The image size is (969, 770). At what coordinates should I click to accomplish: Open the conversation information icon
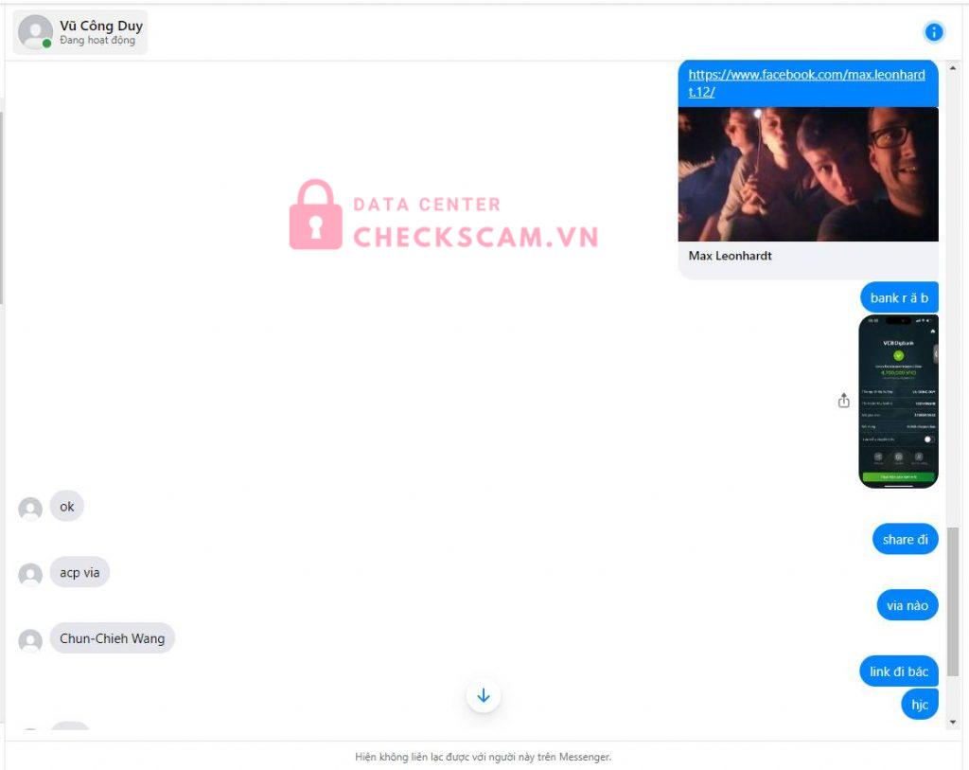point(934,32)
